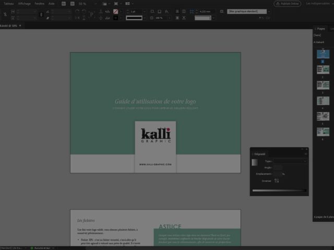Open the Les indispensables workspace switcher
This screenshot has width=334, height=250.
coord(318,4)
